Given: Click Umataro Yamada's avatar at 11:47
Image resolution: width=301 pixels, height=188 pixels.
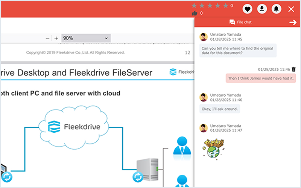Looking at the screenshot, I should (x=204, y=128).
